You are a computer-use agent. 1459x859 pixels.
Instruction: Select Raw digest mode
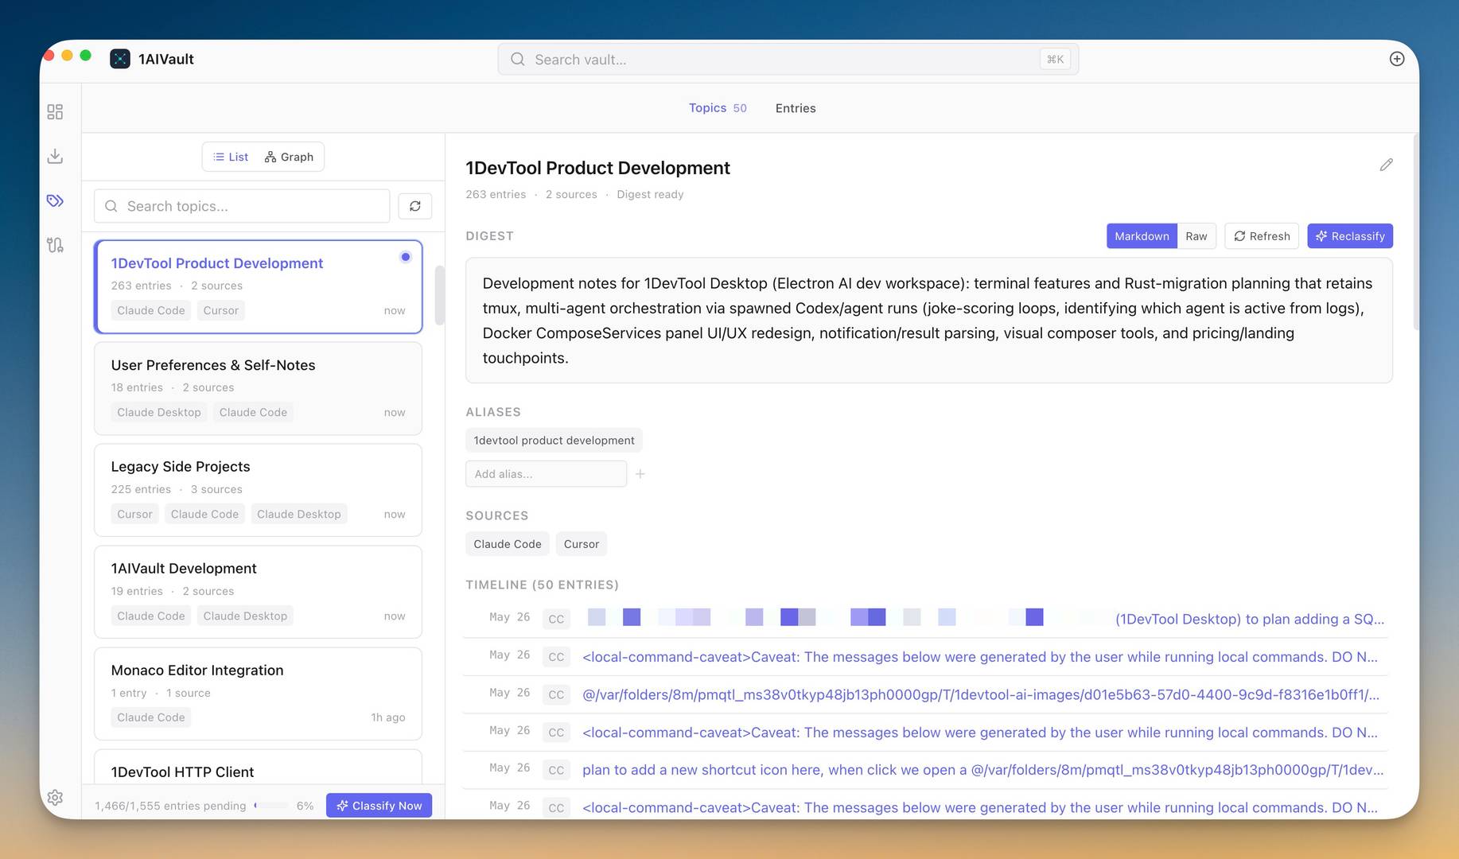[1196, 236]
